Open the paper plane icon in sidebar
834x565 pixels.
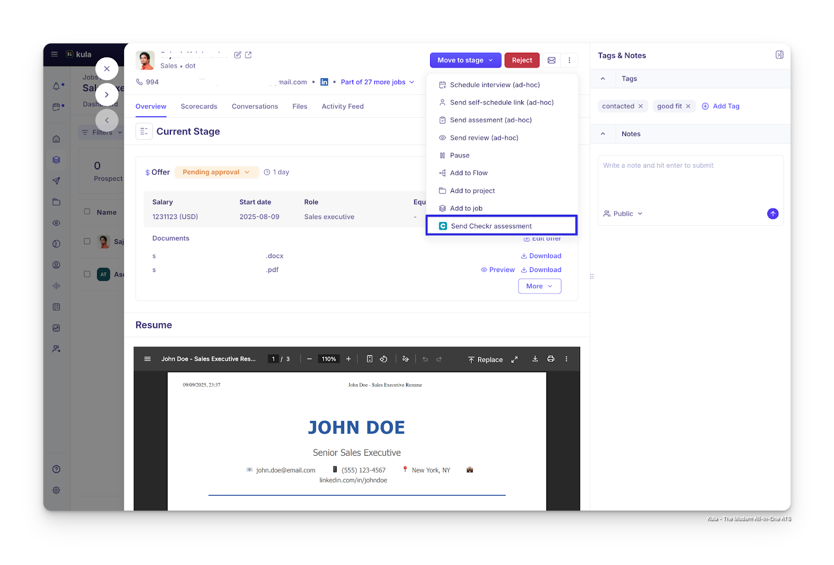[x=56, y=181]
